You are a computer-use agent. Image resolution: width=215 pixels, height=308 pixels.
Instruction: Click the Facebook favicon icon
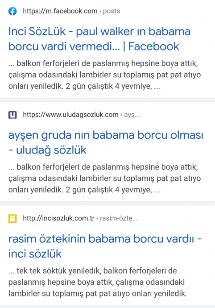click(x=12, y=11)
